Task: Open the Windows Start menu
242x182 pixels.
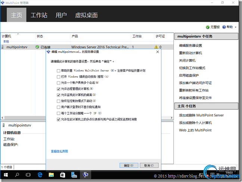Action: coord(6,175)
